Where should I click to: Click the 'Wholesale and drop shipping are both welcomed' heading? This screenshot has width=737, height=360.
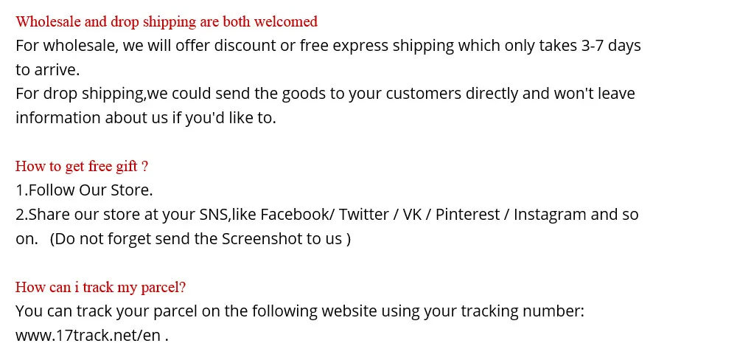pyautogui.click(x=167, y=21)
